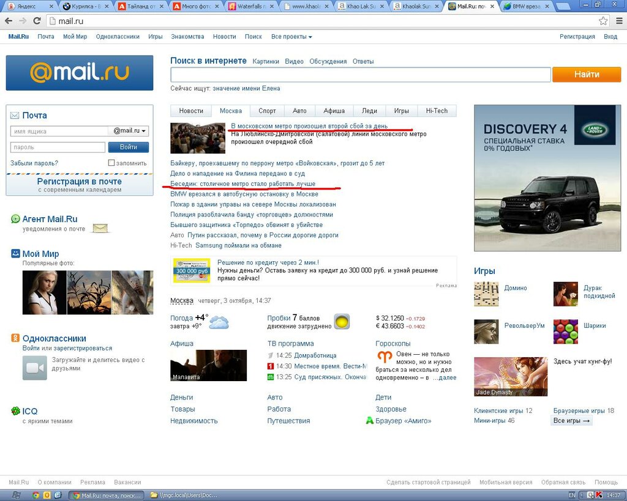Click the Почта envelope icon
Screen dimensions: 627x501
[15, 116]
